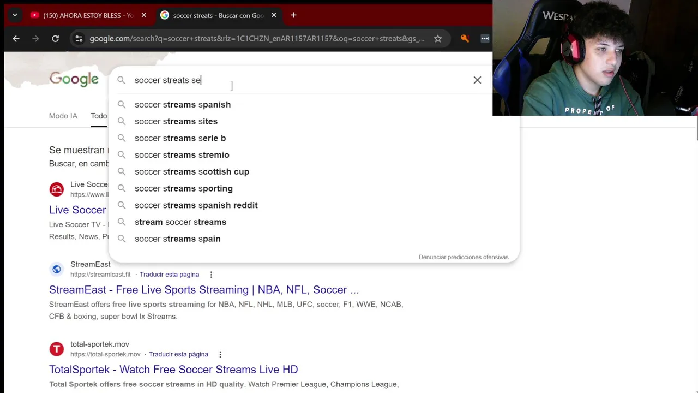The height and width of the screenshot is (393, 698).
Task: Click Denunciar predicciones ofensivas link
Action: [x=463, y=257]
